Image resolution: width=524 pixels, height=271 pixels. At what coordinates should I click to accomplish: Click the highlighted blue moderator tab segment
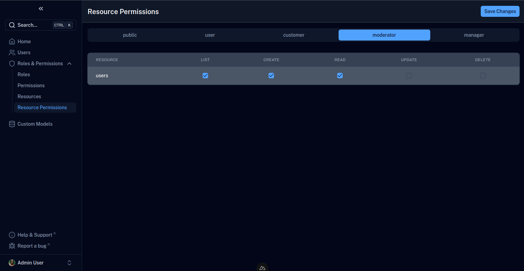coord(384,35)
